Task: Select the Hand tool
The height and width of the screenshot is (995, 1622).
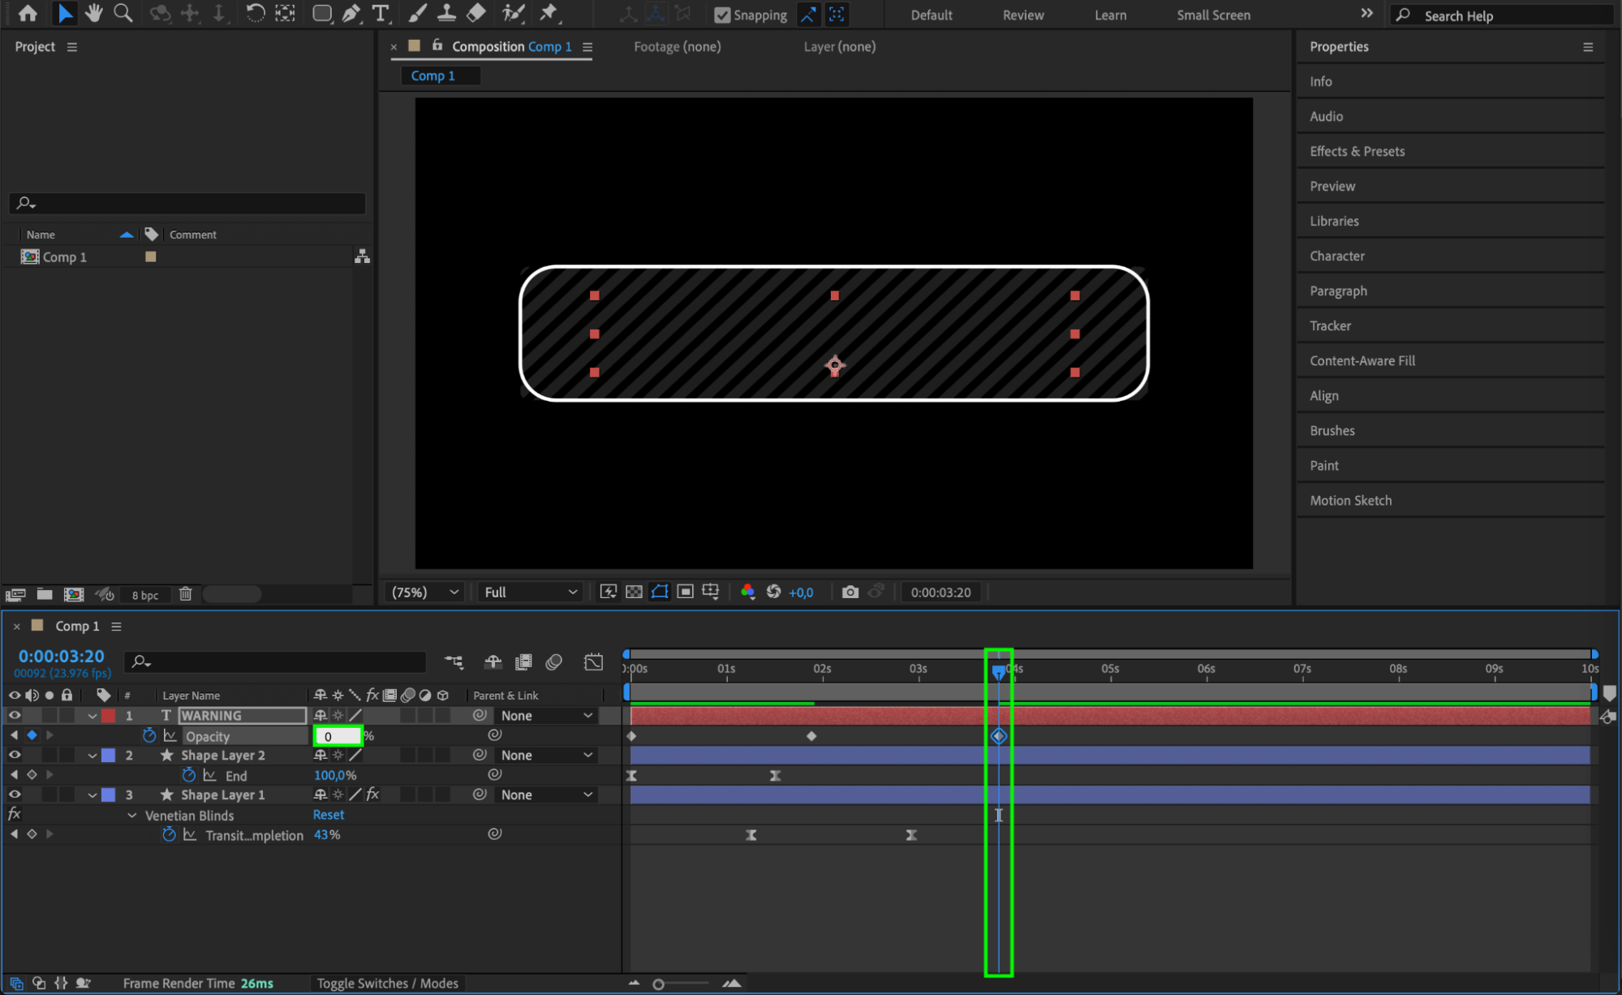Action: pyautogui.click(x=94, y=13)
